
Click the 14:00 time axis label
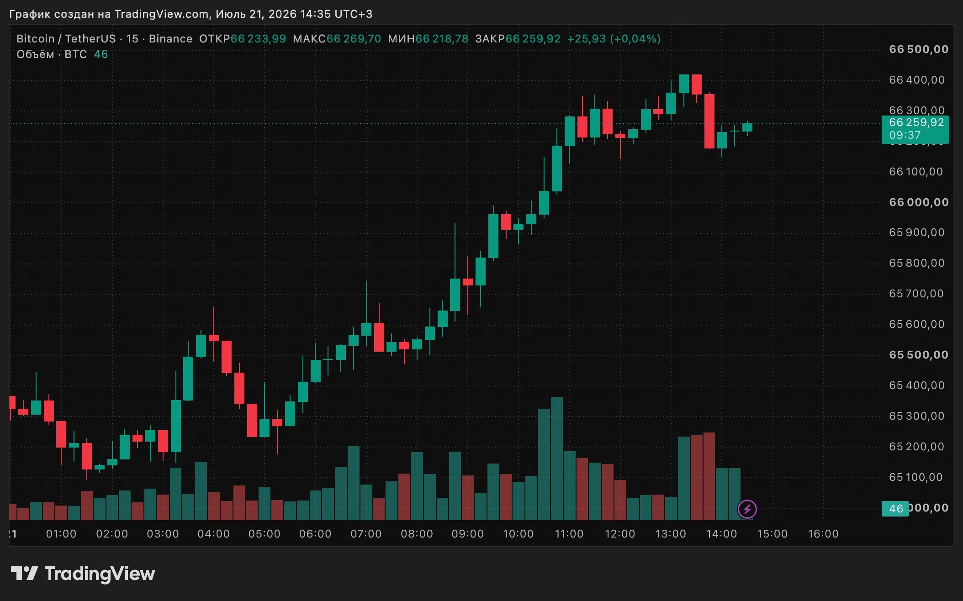click(x=722, y=534)
